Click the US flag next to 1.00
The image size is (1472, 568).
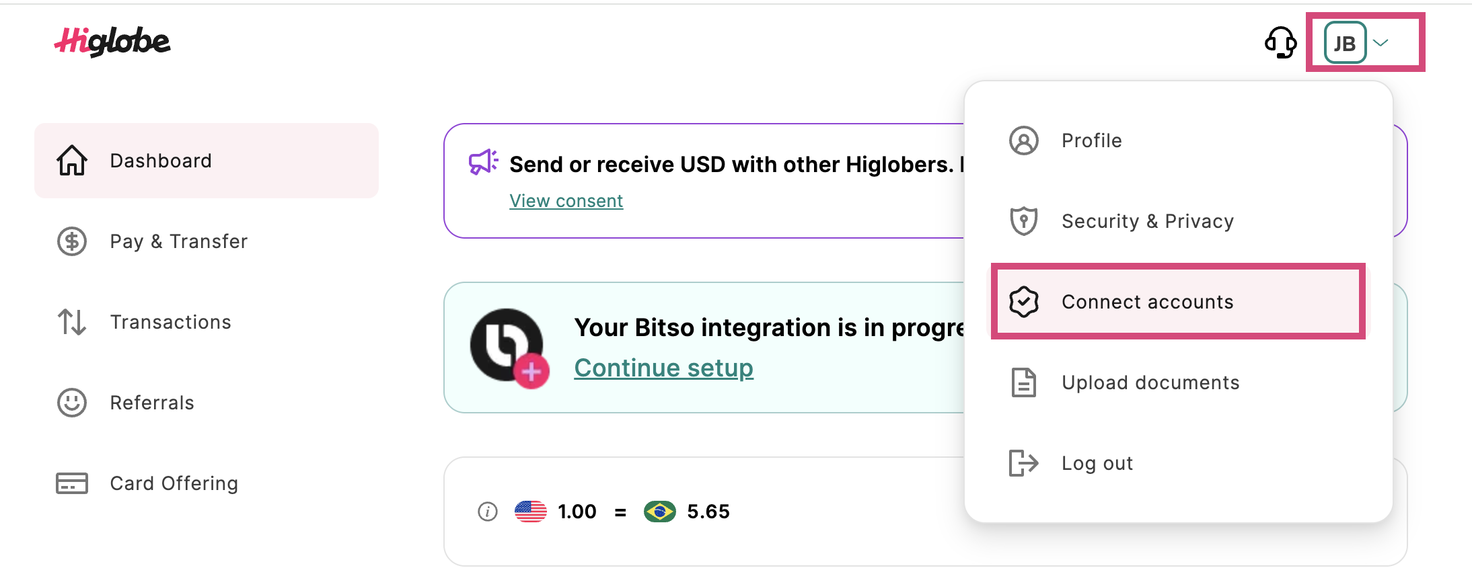point(531,512)
